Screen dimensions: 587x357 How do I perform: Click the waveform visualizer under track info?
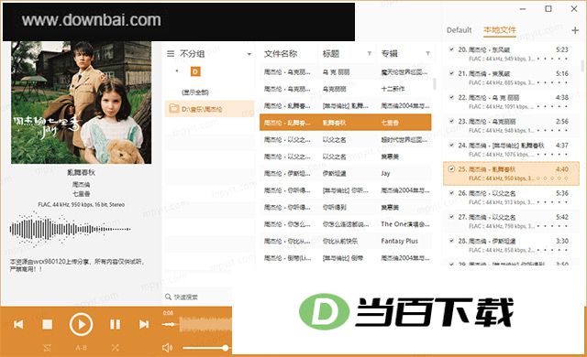pos(70,229)
